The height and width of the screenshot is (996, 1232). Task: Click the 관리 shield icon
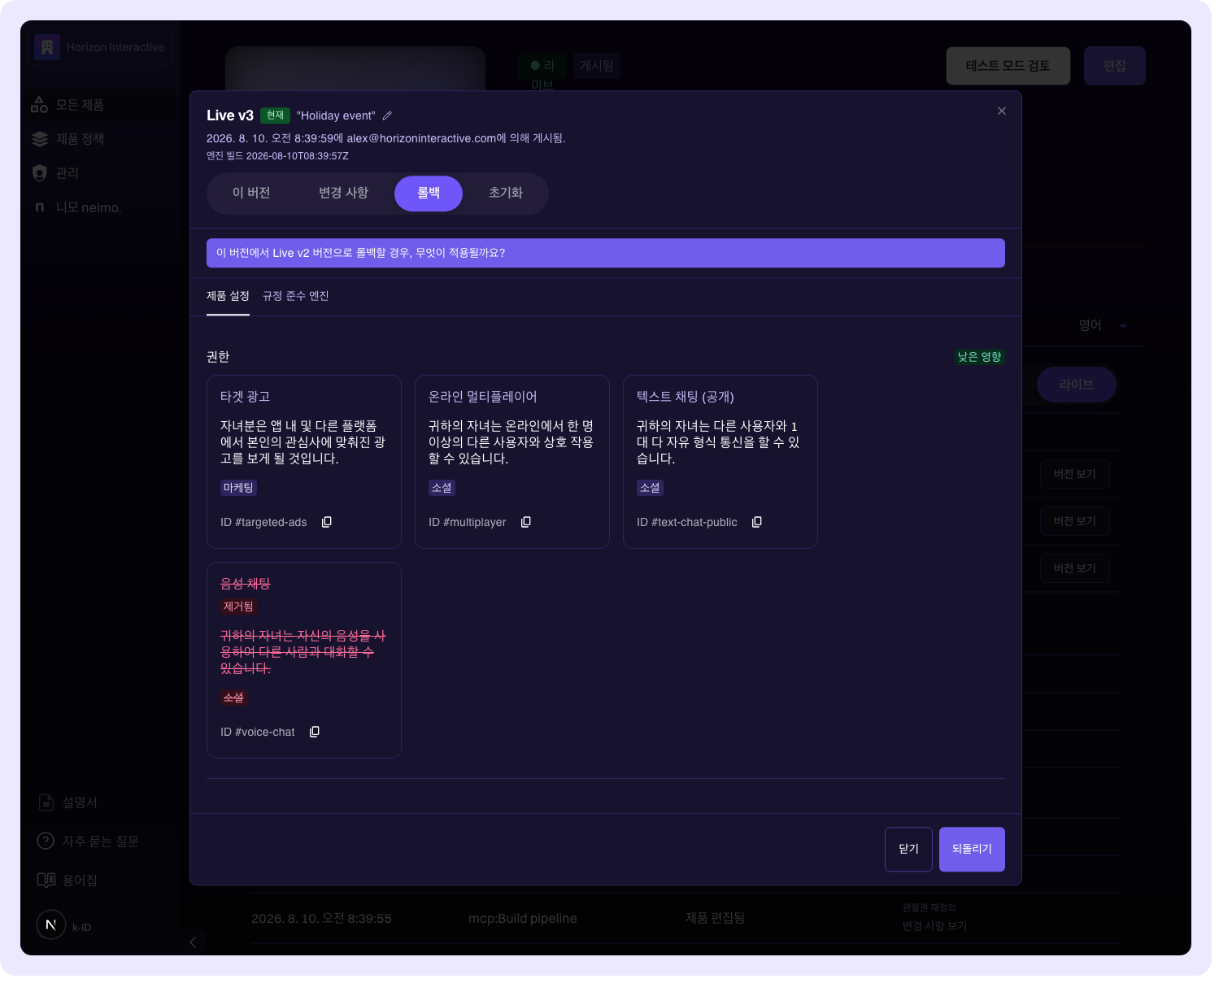tap(39, 173)
